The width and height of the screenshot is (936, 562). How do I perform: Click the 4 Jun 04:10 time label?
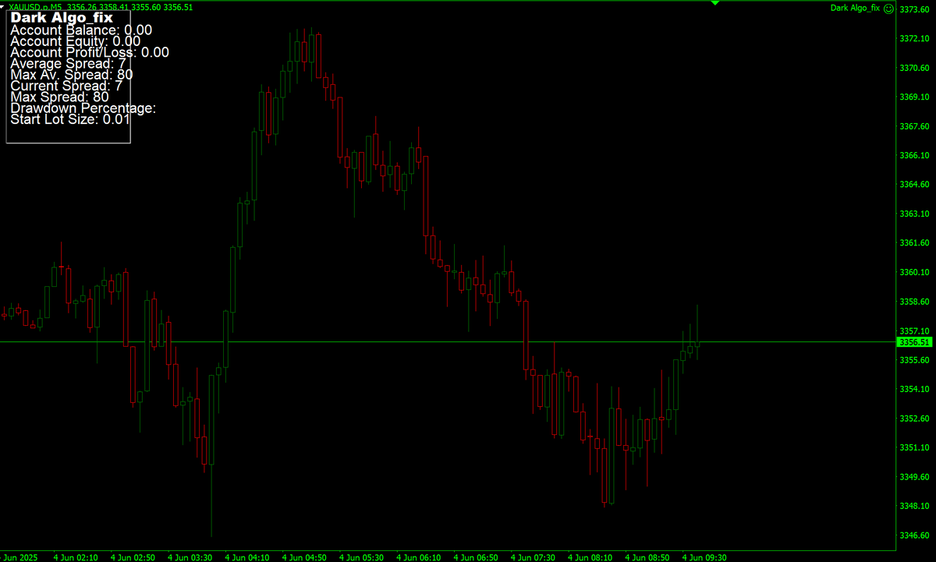pos(247,558)
